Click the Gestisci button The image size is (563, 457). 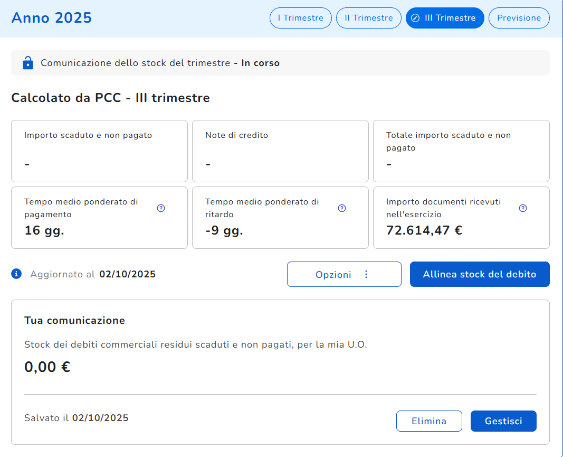pos(503,421)
